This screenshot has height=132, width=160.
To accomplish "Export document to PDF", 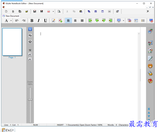I will point(49,11).
